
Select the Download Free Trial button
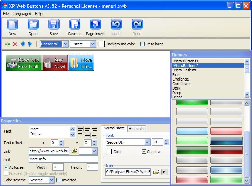pyautogui.click(x=24, y=63)
